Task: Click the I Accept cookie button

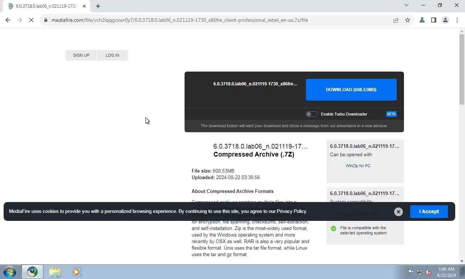Action: coord(429,211)
